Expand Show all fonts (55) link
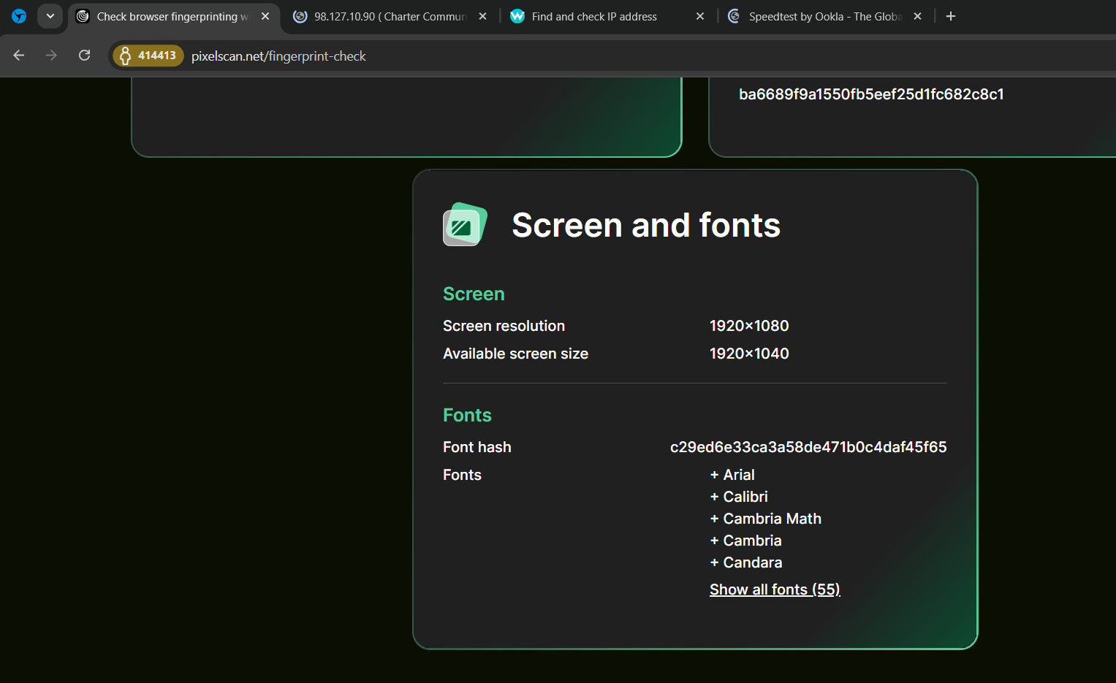Screen dimensions: 1116x683 tap(775, 589)
